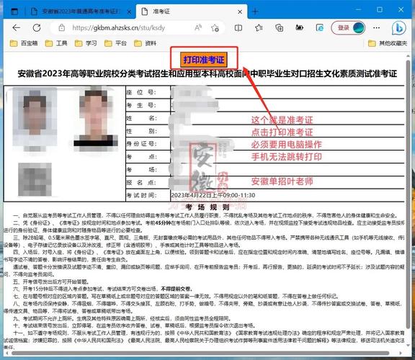Click the page title 安徽省2023年高等职业院校 heading

coord(207,73)
